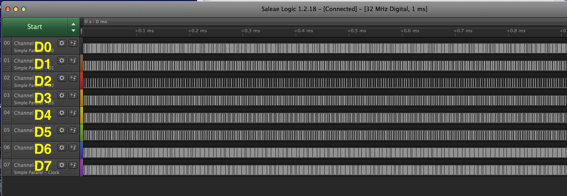This screenshot has width=567, height=196.
Task: Toggle trigger for Channel 01
Action: 73,60
